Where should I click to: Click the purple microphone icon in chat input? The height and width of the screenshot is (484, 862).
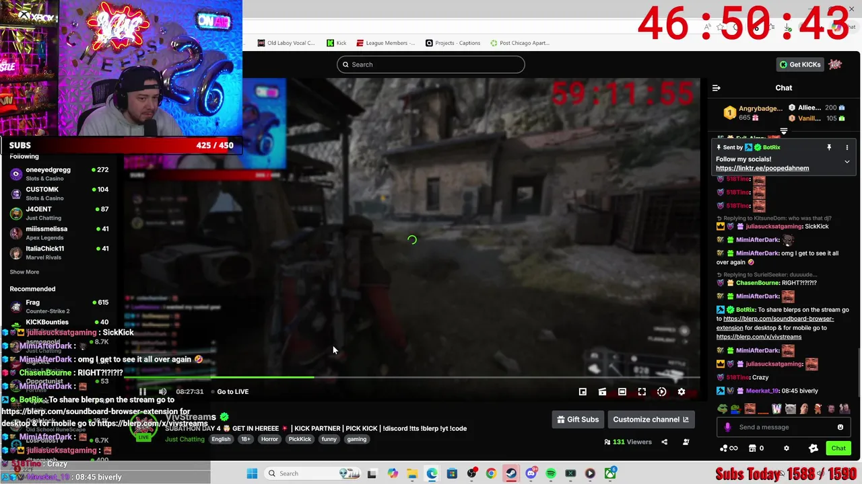coord(727,428)
